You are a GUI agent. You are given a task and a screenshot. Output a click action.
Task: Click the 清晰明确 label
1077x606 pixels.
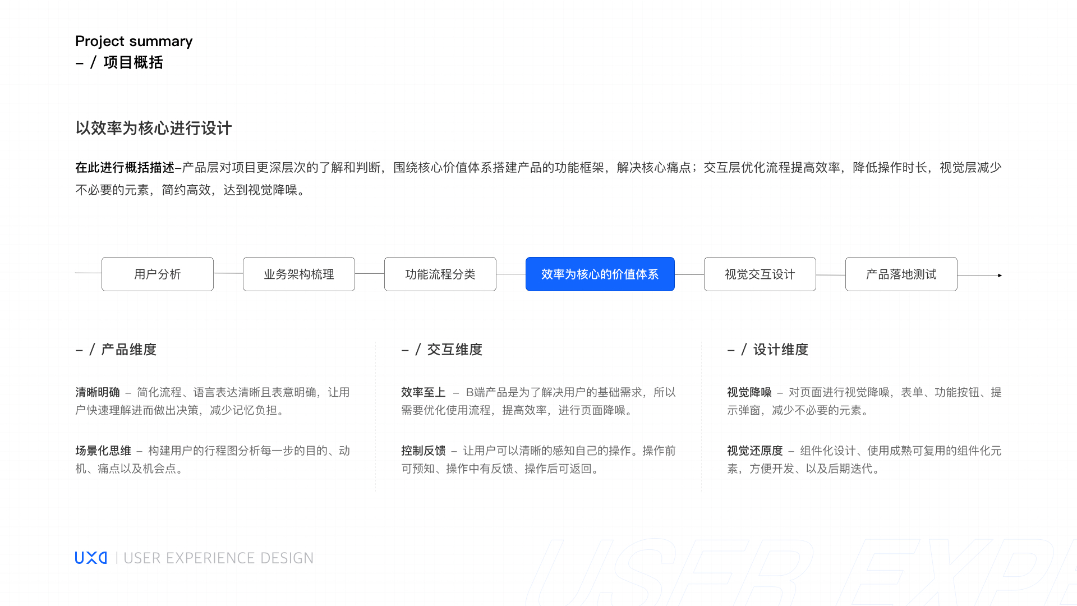(98, 392)
